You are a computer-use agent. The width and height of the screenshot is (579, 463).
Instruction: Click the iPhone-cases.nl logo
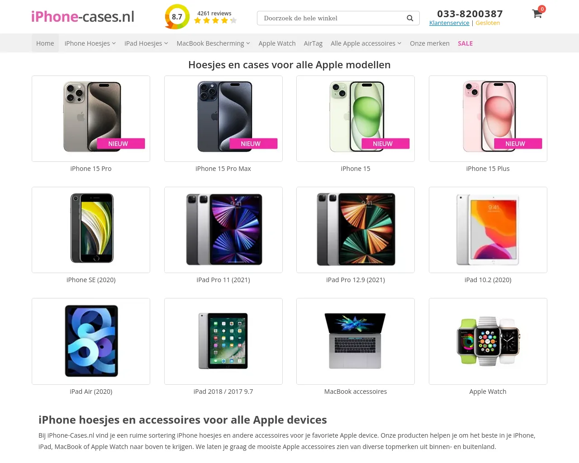pos(83,17)
